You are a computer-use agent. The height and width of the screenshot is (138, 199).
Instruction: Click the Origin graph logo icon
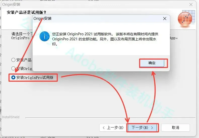pos(186,19)
